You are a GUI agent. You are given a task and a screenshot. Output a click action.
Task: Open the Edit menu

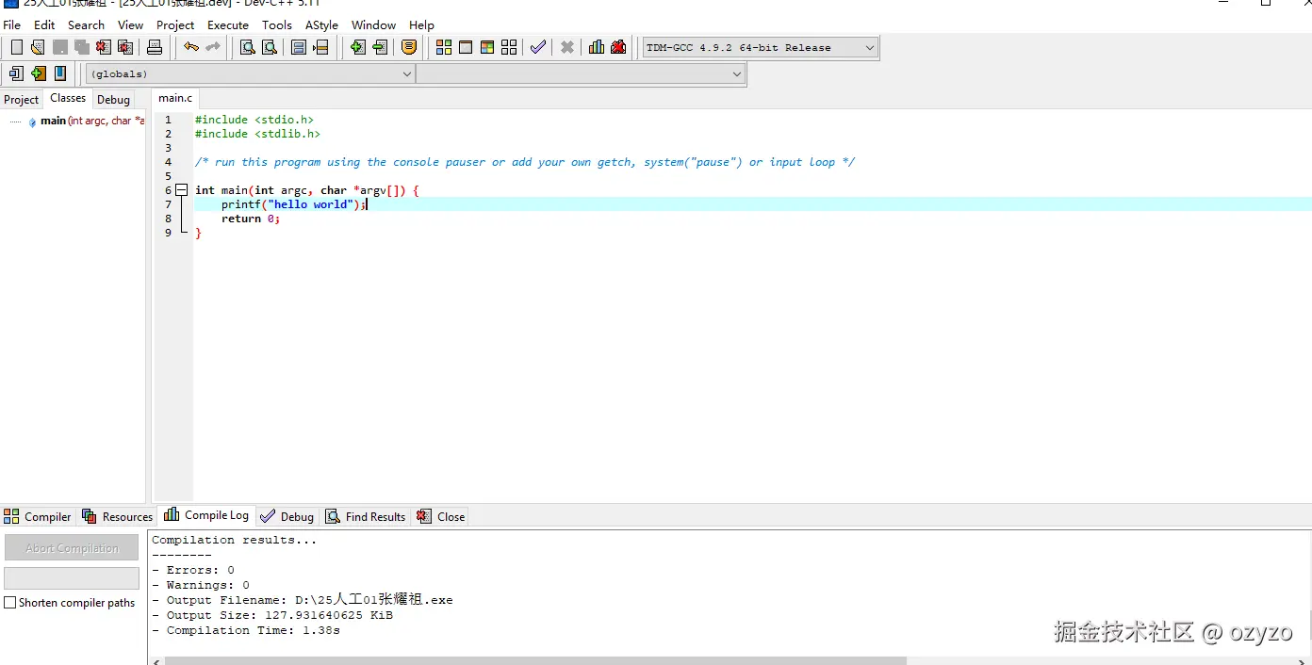pyautogui.click(x=44, y=25)
